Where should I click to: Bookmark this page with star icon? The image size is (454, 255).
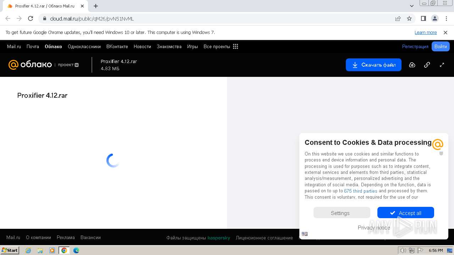point(409,18)
